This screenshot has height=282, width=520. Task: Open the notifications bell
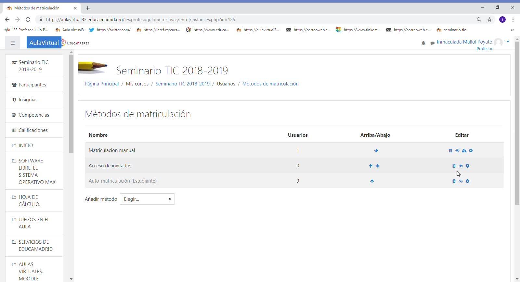coord(423,43)
